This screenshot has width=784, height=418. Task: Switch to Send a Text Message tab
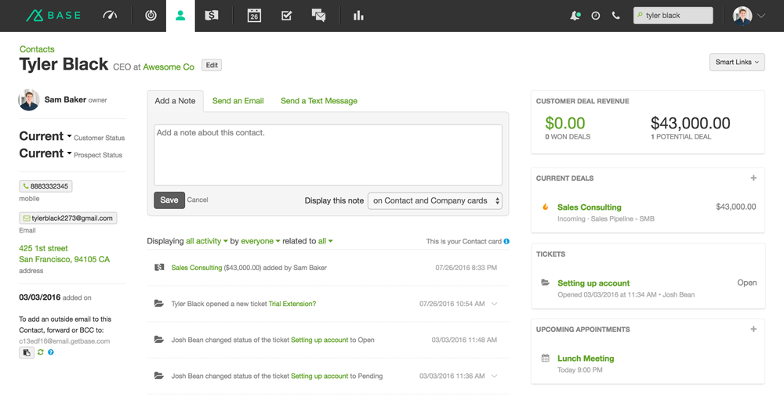click(x=319, y=101)
